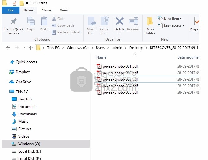
Task: Click the Cut scissors icon
Action: click(x=54, y=19)
